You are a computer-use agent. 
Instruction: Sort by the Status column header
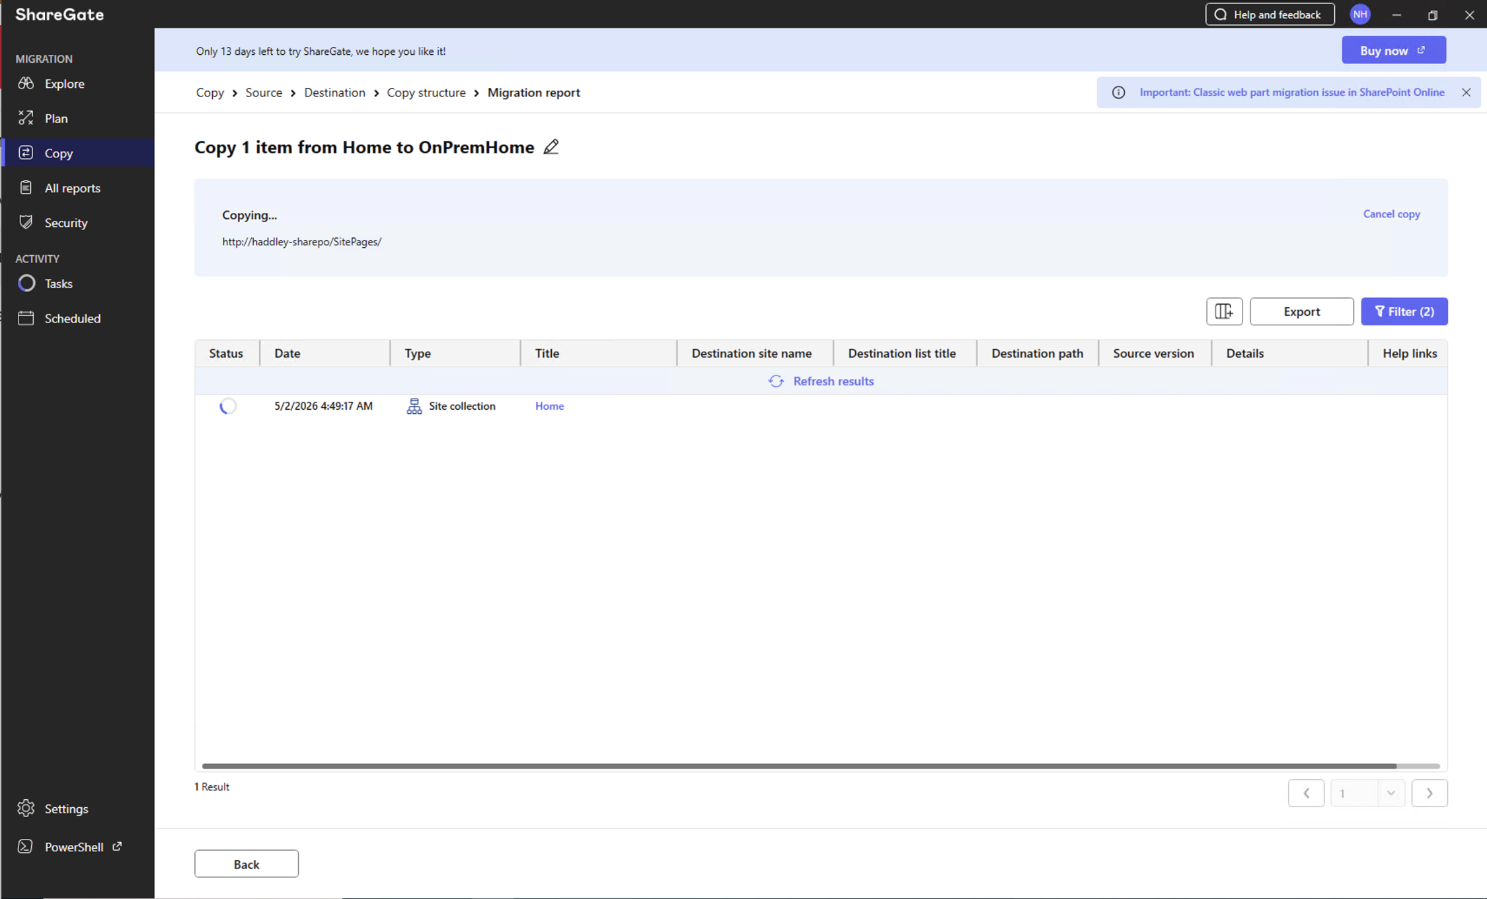226,353
